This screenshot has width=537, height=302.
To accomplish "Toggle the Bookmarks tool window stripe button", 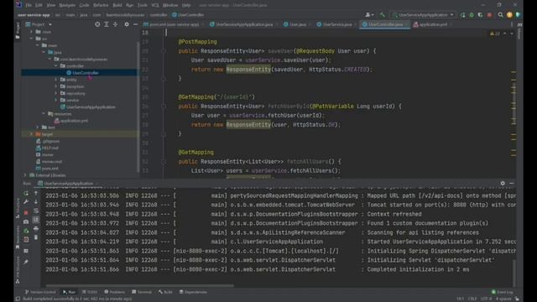I will point(18,237).
